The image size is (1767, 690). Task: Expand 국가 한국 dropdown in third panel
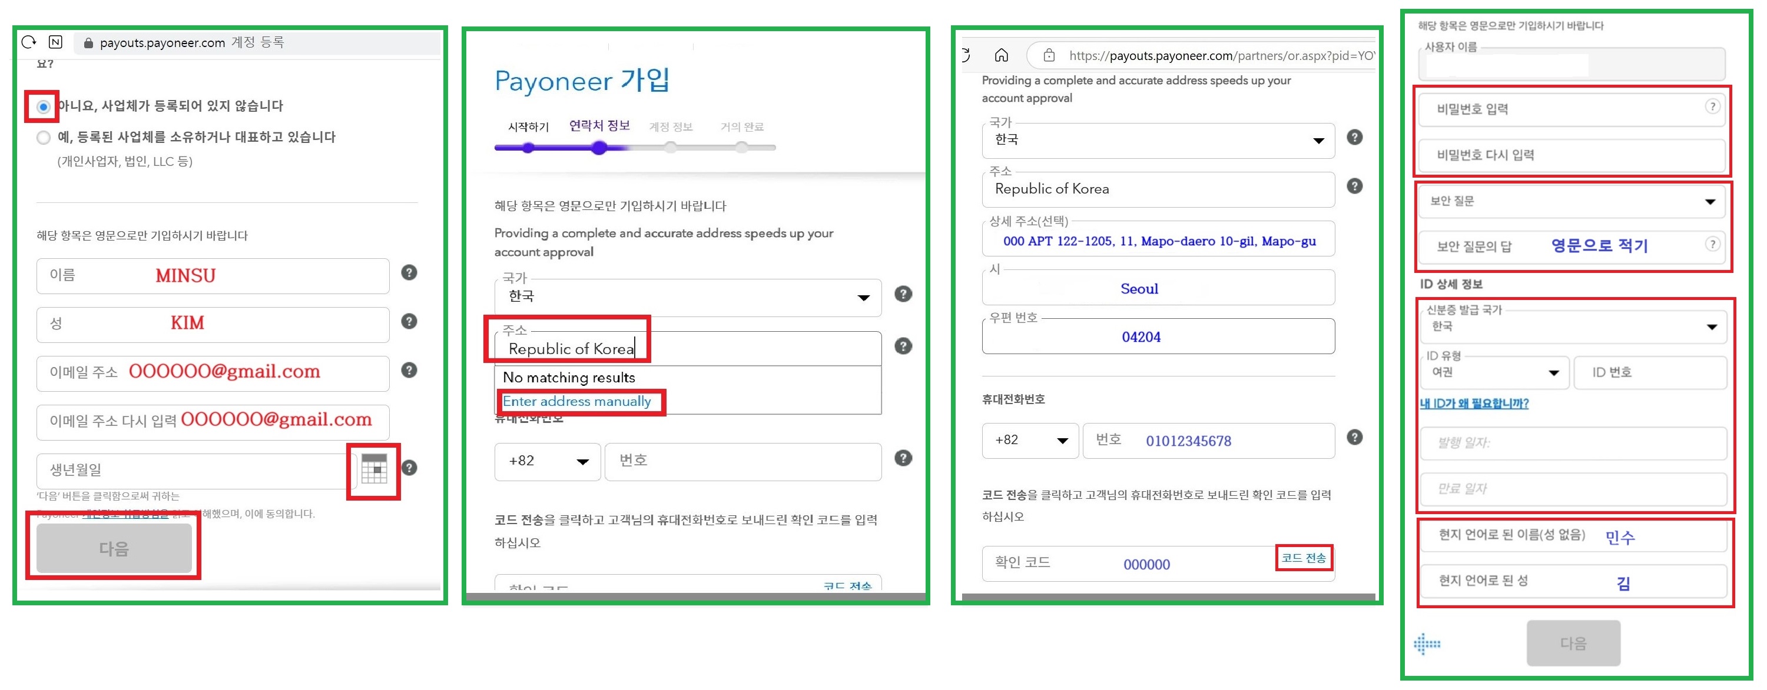pyautogui.click(x=1159, y=141)
